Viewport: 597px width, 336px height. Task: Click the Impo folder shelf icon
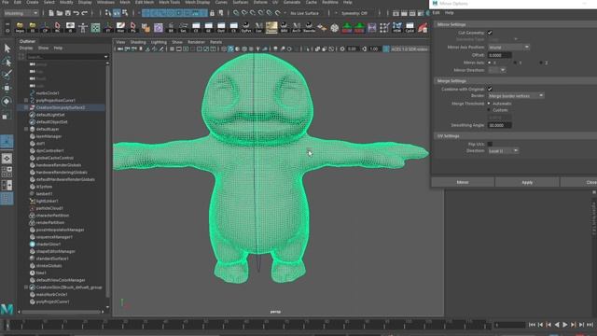point(20,27)
